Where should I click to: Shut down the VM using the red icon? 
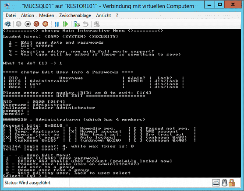tap(36, 24)
